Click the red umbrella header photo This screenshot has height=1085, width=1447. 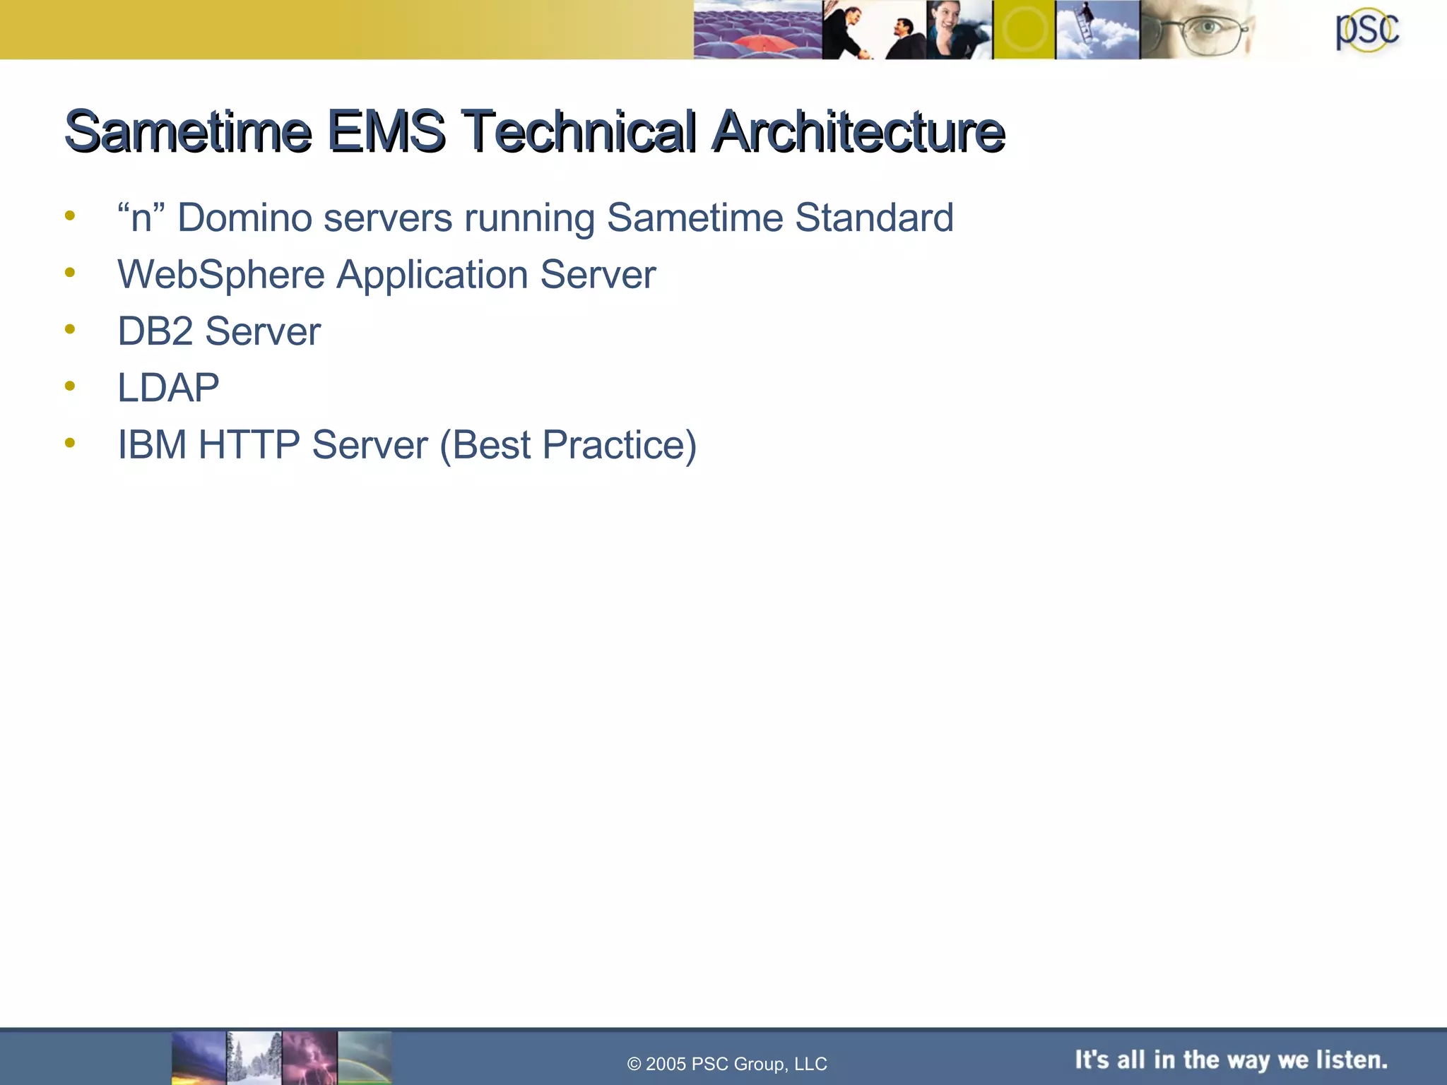tap(757, 30)
